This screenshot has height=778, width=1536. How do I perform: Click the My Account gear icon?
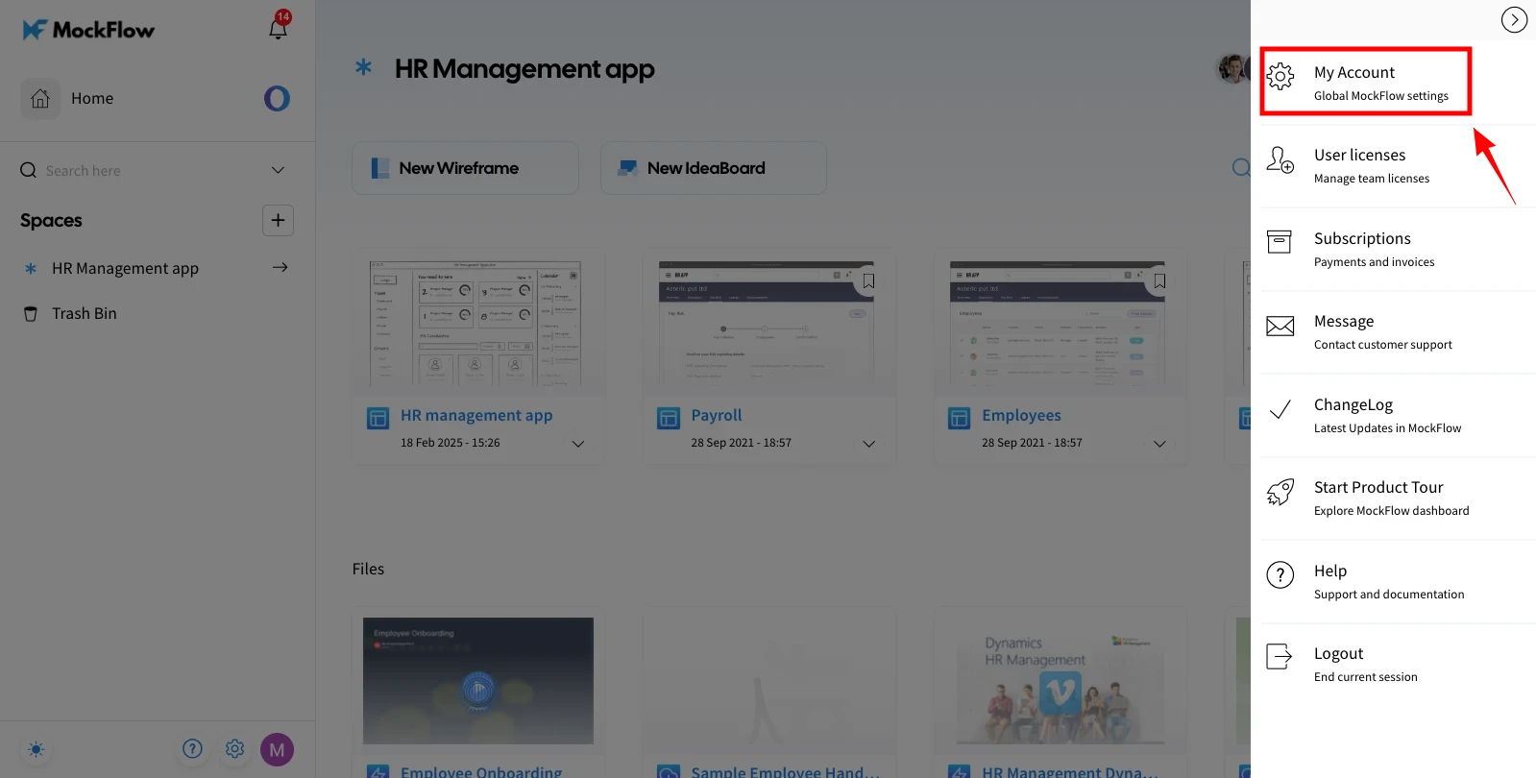click(x=1280, y=76)
